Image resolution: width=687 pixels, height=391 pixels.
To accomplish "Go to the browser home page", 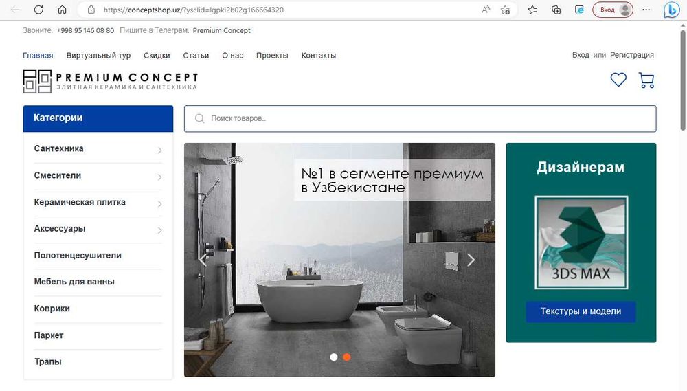I will [x=63, y=10].
